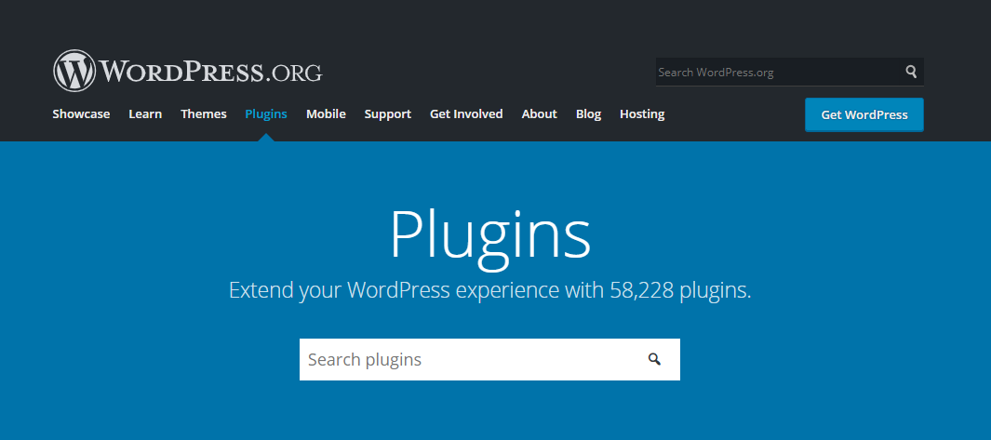Click the magnifier icon in the site search
The image size is (991, 440).
pyautogui.click(x=911, y=72)
